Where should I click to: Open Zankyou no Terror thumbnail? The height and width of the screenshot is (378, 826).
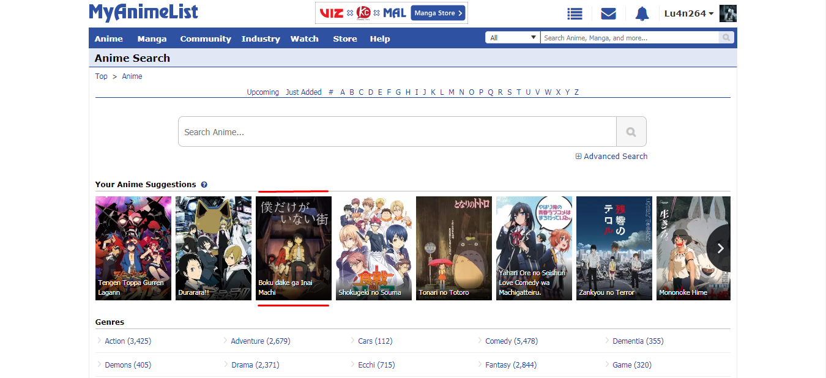(614, 248)
